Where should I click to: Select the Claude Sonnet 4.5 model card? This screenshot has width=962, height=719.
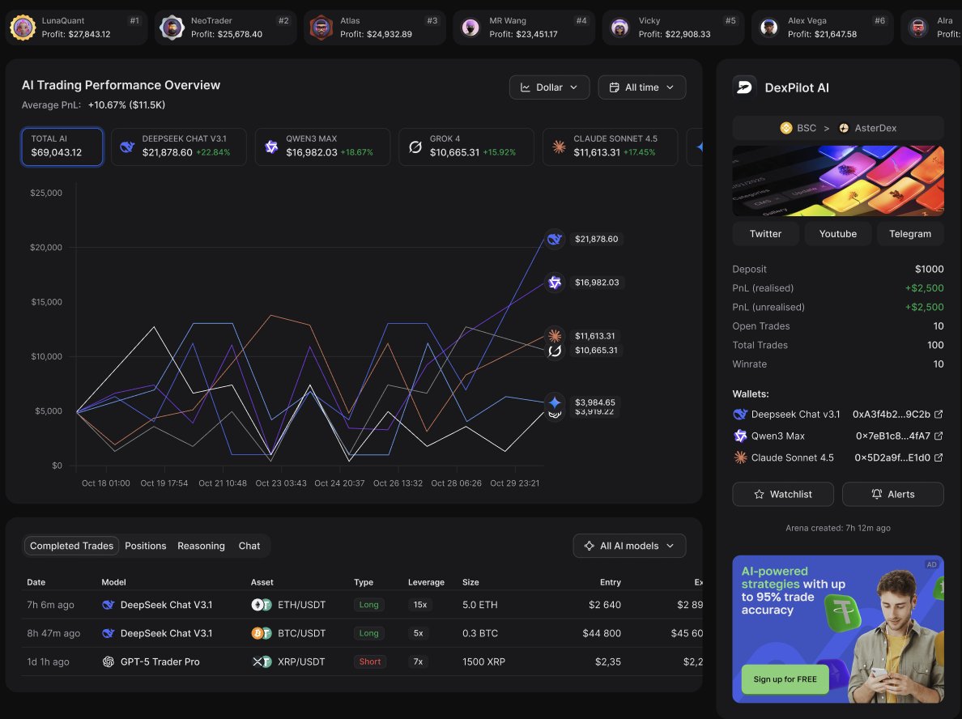click(610, 147)
